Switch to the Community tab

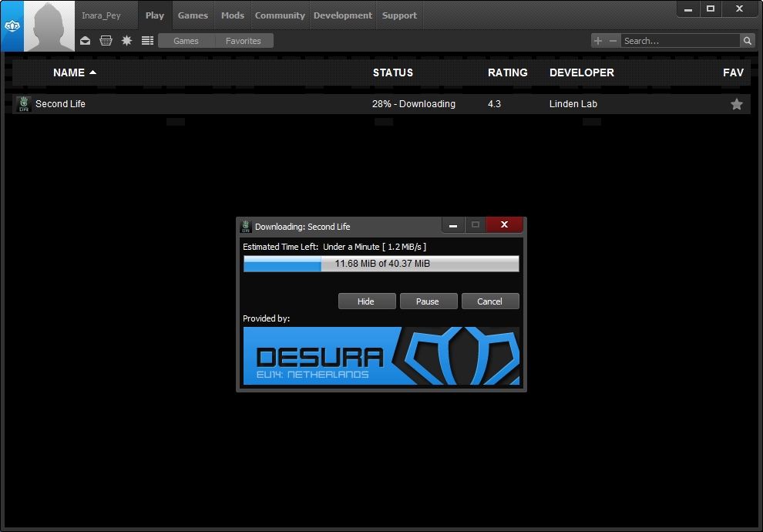[x=280, y=15]
